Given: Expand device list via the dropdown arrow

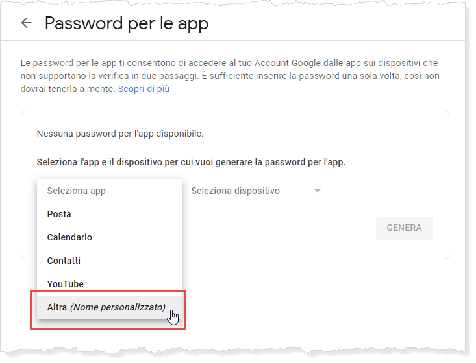Looking at the screenshot, I should tap(317, 191).
